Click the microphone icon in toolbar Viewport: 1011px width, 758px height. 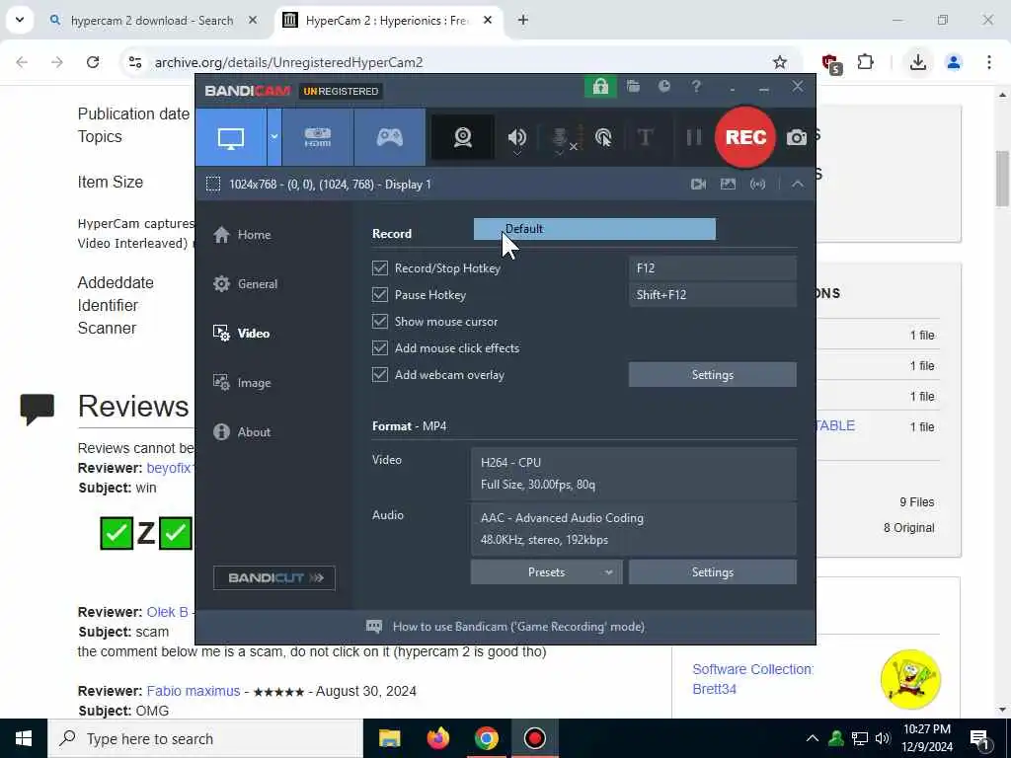560,137
